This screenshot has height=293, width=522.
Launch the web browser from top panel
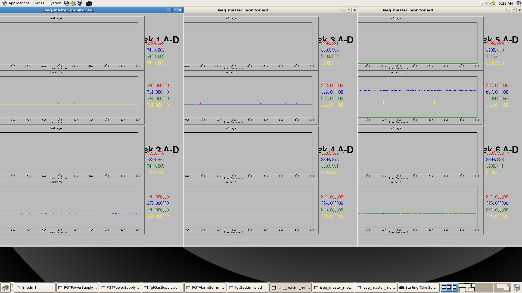click(x=67, y=3)
